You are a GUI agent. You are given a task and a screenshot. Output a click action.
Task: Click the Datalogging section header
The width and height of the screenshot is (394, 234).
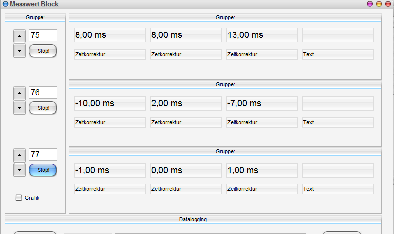(193, 219)
